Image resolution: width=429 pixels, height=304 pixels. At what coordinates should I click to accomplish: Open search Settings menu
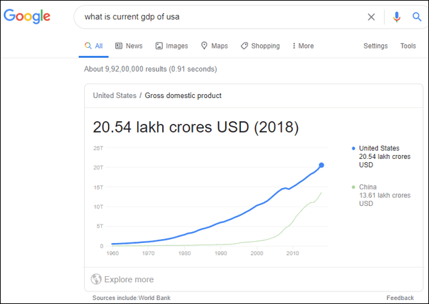375,46
